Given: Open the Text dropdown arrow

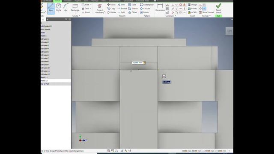Looking at the screenshot, I should (x=90, y=9).
